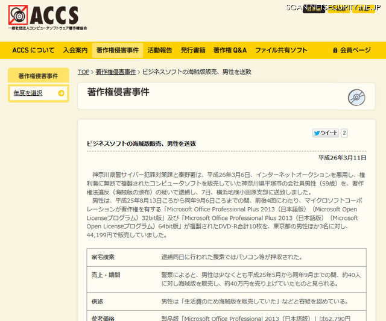Screen dimensions: 386x321
Task: Click the tweet count bubble
Action: (x=344, y=133)
